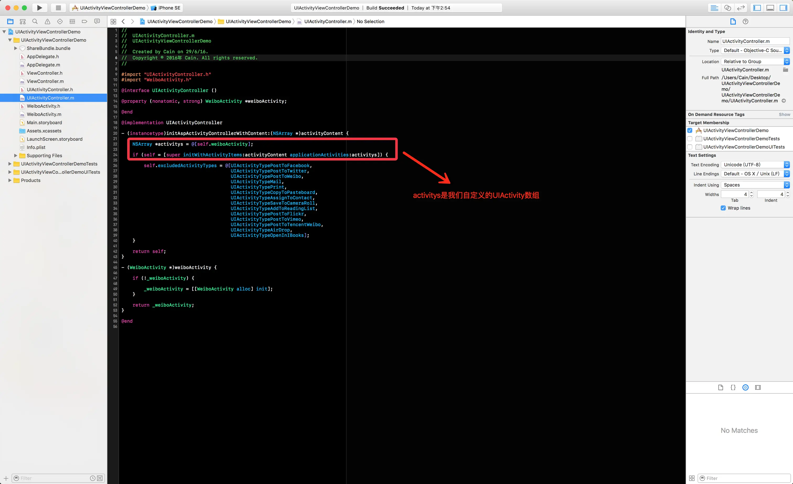Screen dimensions: 793x484
Task: Select WeiboActivity.m in the navigator
Action: click(44, 115)
